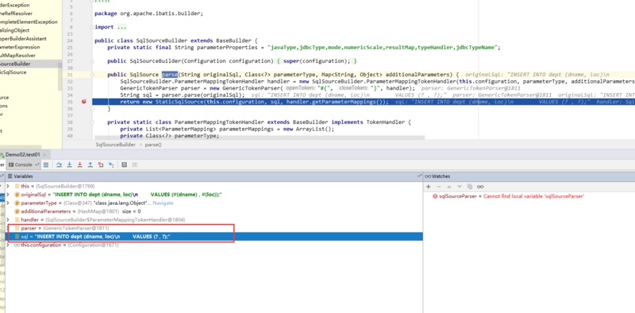Click the SqlSourceBuilder breadcrumb
This screenshot has height=313, width=635.
click(x=115, y=145)
